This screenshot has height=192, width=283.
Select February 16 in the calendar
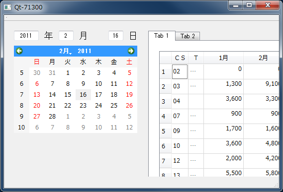(x=83, y=95)
